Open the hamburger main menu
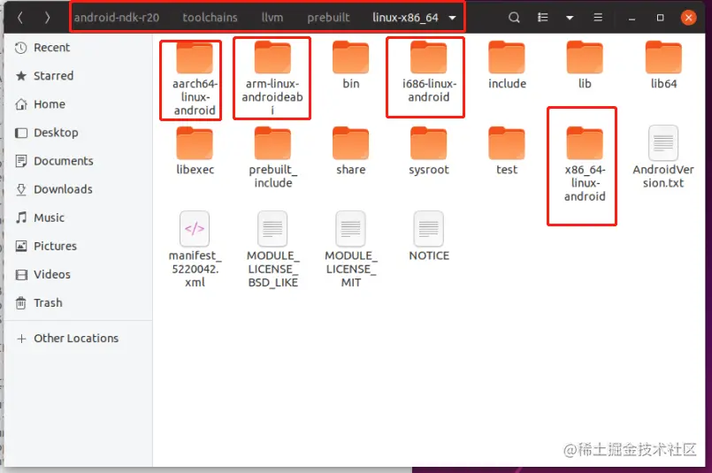Viewport: 712px width, 473px height. (x=598, y=18)
